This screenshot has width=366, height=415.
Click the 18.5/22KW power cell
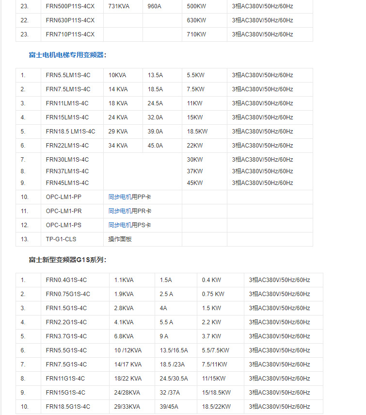[x=221, y=406]
